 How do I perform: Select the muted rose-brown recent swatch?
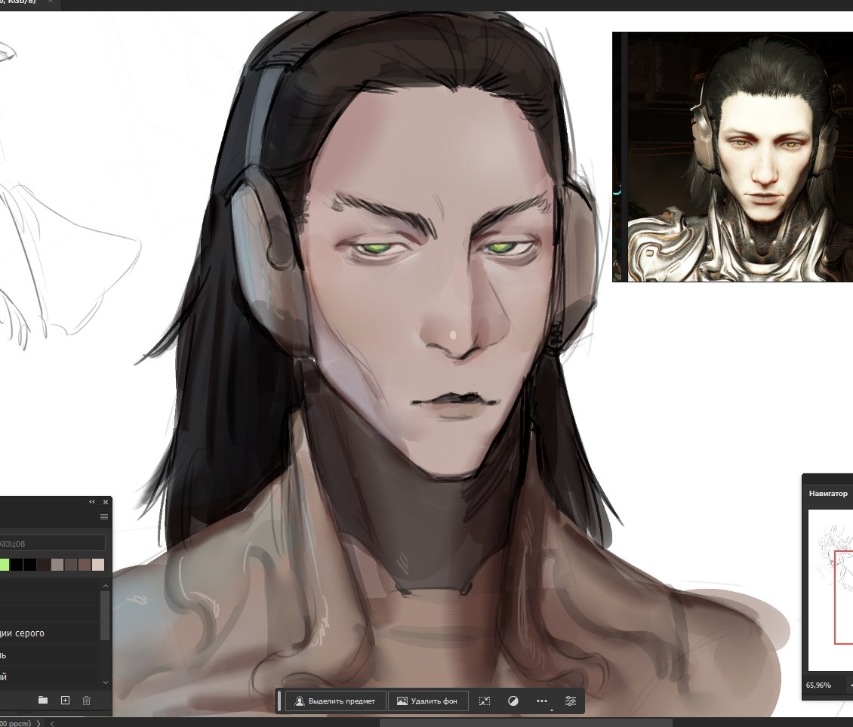coord(85,565)
